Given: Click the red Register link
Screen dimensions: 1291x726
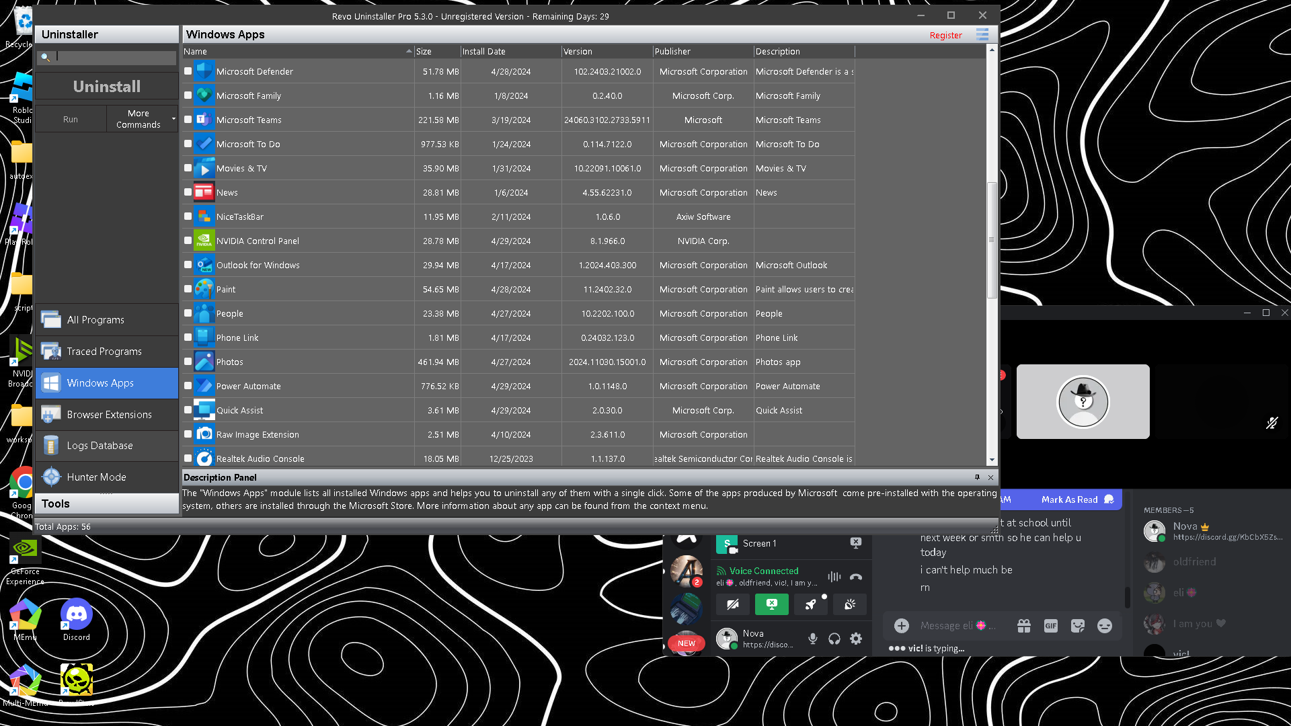Looking at the screenshot, I should pyautogui.click(x=945, y=35).
